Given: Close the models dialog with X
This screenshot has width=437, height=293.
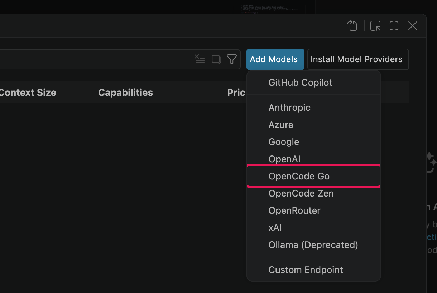Looking at the screenshot, I should pos(413,26).
